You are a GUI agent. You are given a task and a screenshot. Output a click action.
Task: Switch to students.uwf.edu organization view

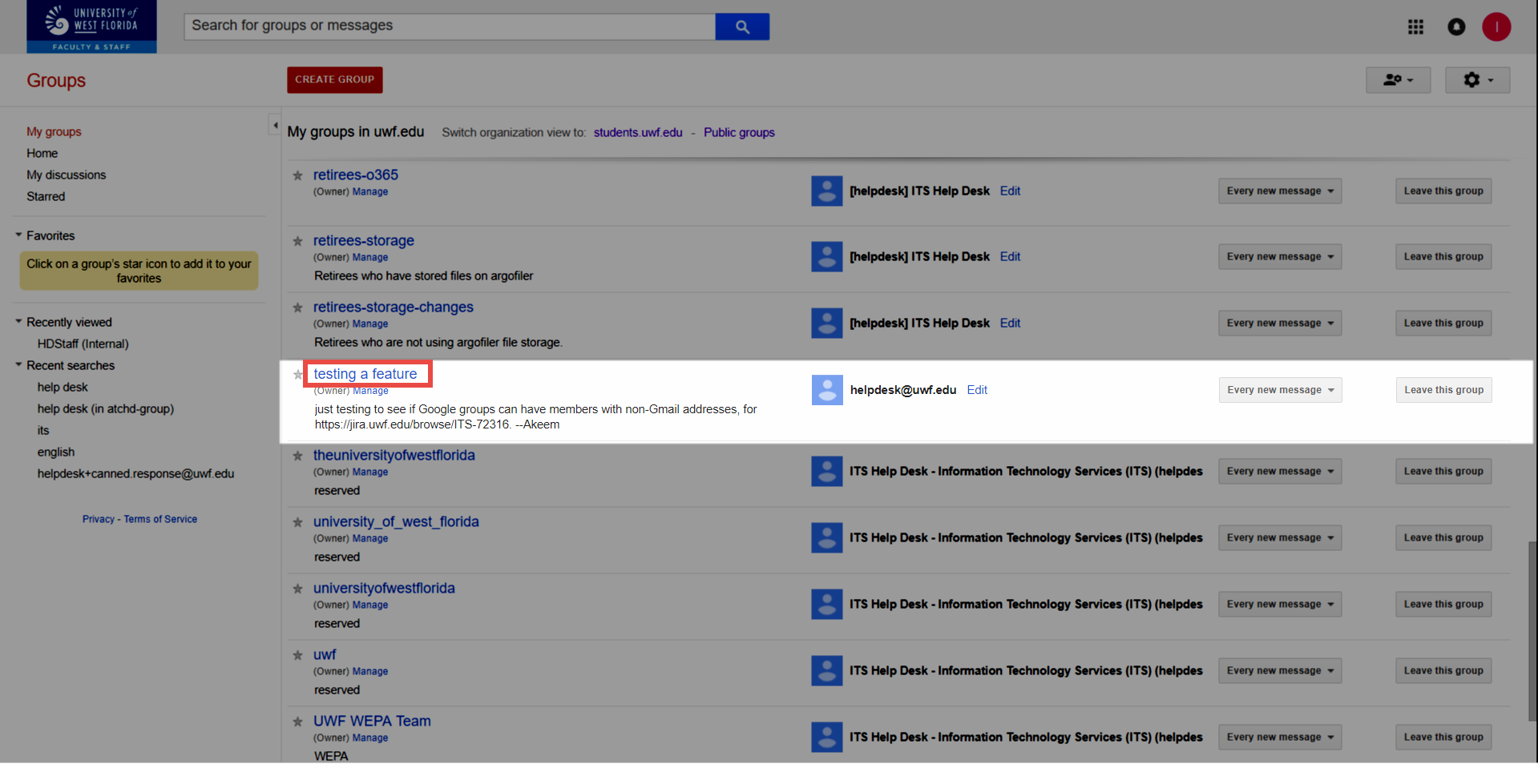point(638,132)
